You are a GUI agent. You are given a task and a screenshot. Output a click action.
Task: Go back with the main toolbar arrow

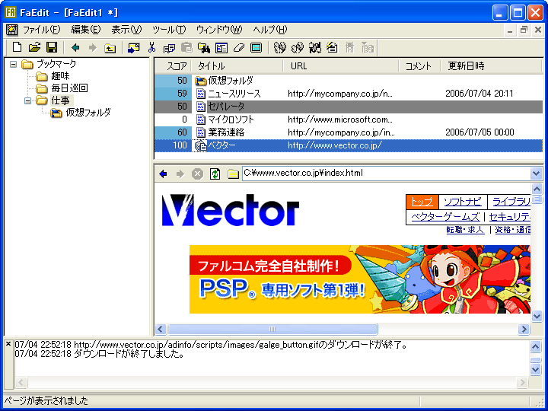[75, 47]
